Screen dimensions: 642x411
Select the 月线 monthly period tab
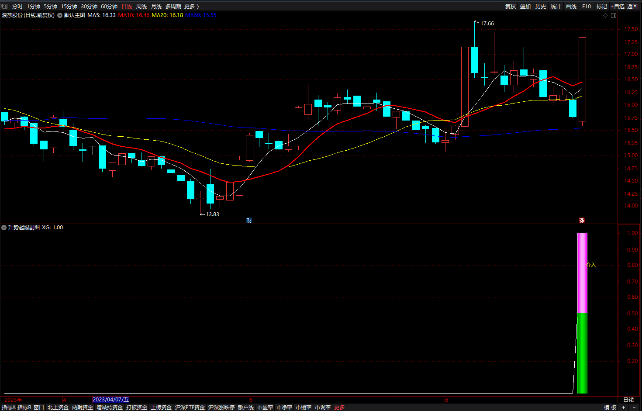[x=156, y=7]
